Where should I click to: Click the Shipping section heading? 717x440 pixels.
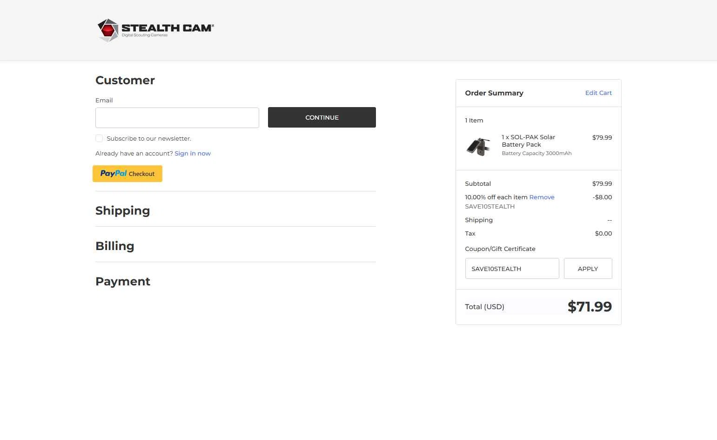(x=123, y=210)
